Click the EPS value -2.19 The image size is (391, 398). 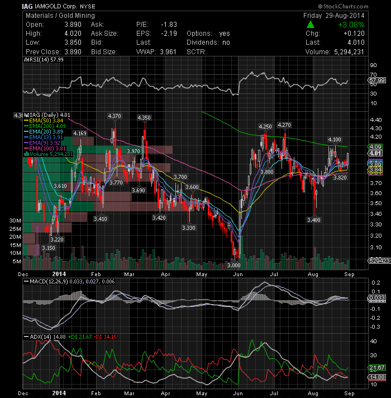click(x=169, y=34)
